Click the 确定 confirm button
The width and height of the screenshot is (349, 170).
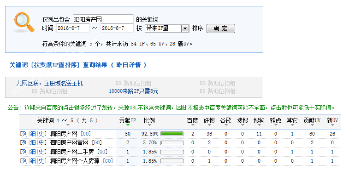[220, 28]
